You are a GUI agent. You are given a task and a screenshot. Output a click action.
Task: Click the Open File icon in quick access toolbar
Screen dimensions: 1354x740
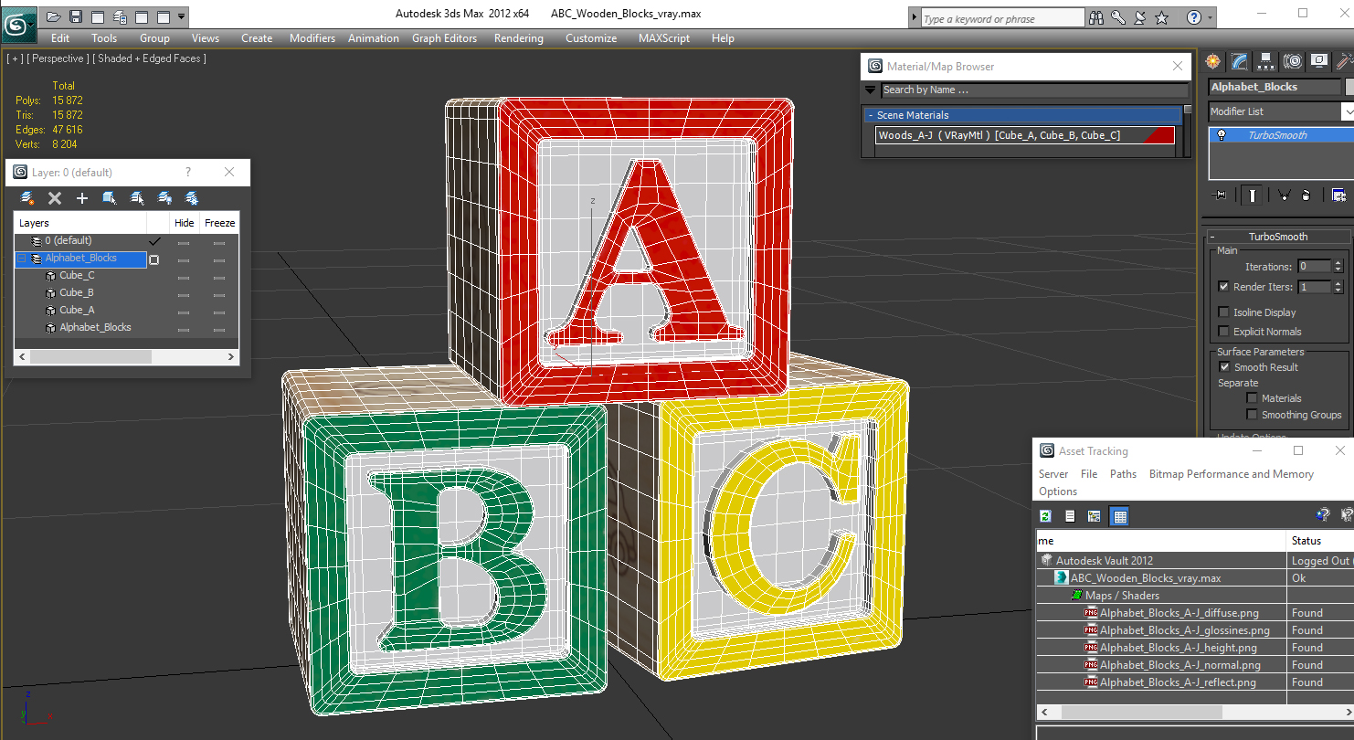coord(54,16)
